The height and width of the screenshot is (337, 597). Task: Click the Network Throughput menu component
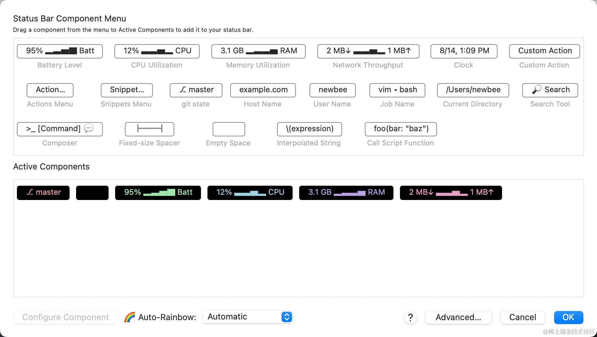click(368, 51)
